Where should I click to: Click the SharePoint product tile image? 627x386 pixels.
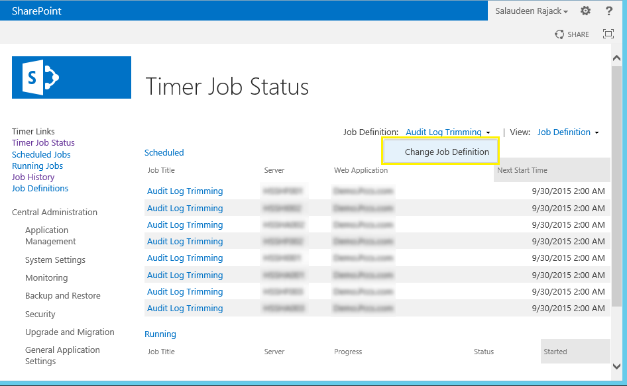click(x=71, y=77)
